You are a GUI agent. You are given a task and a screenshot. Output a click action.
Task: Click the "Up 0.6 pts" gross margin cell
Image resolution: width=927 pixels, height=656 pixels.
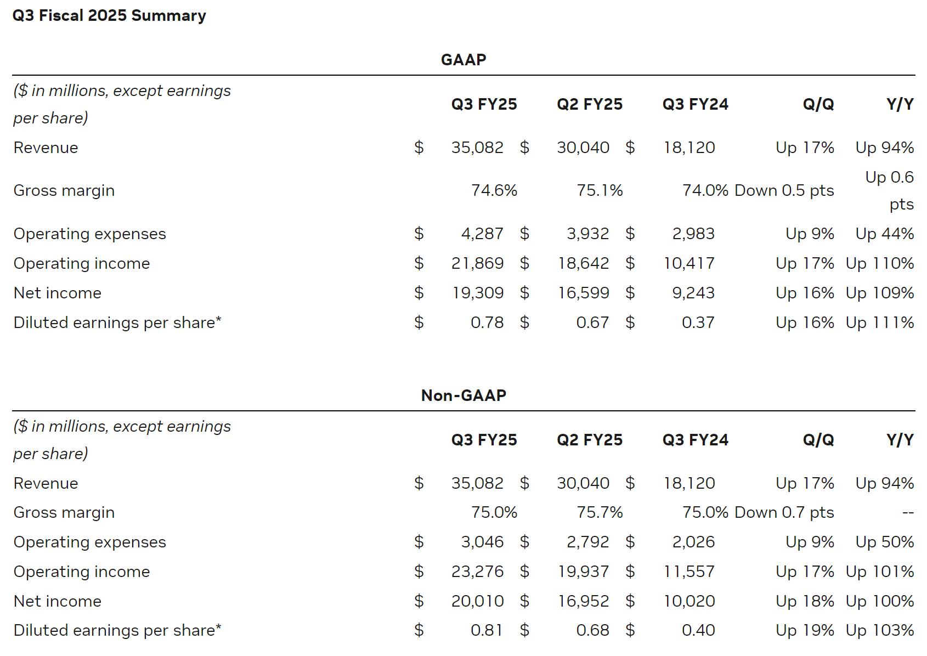889,190
